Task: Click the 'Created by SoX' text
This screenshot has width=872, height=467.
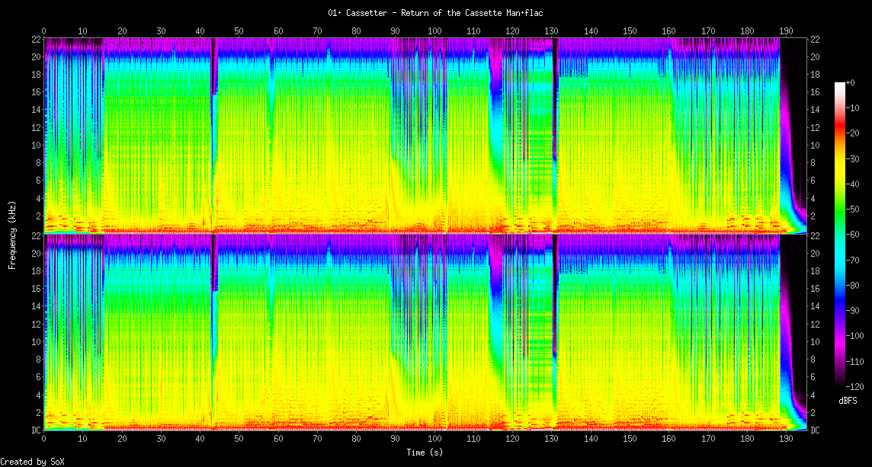Action: point(32,462)
